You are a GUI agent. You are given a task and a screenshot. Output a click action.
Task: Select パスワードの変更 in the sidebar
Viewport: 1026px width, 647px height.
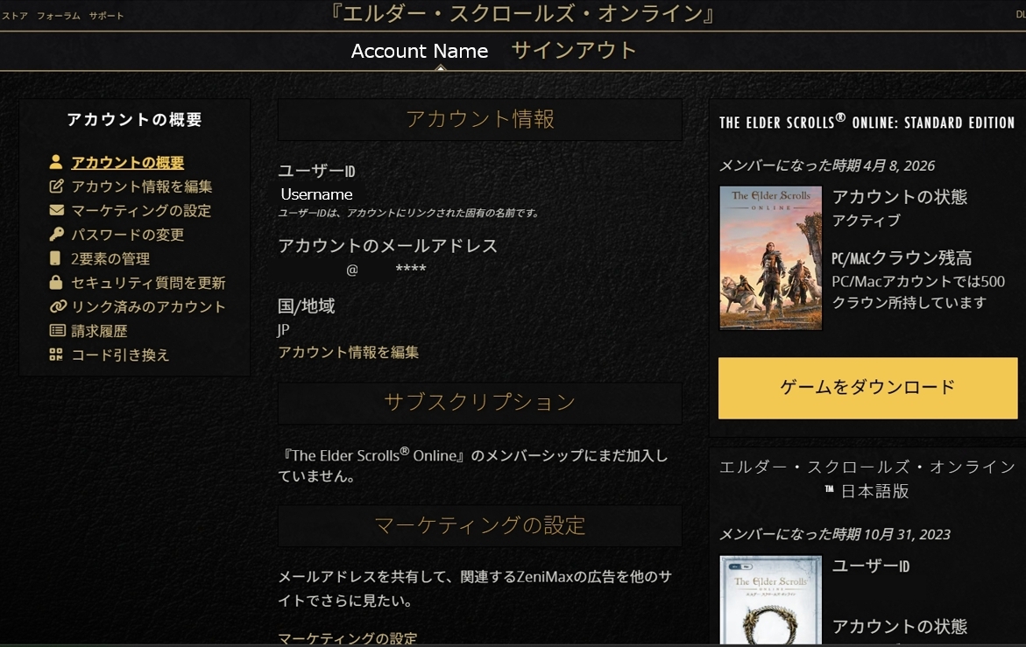[x=127, y=235]
